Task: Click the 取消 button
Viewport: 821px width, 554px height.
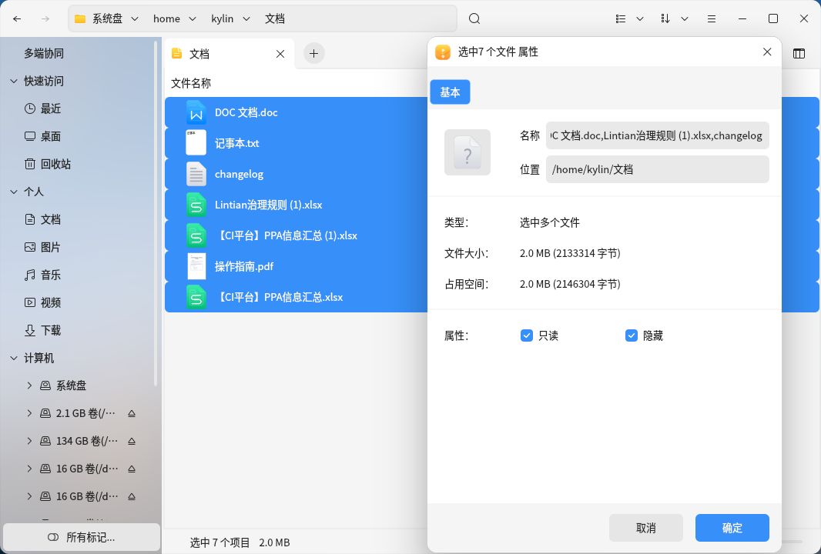Action: pos(645,528)
